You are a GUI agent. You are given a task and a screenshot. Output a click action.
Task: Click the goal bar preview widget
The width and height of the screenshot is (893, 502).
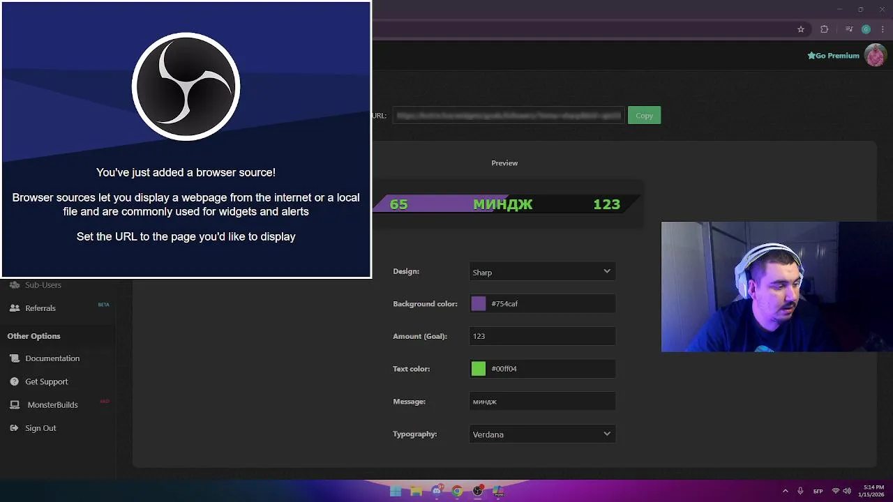[506, 204]
